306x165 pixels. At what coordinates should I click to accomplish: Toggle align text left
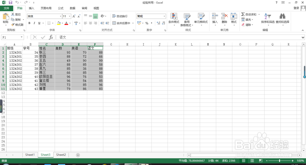point(85,23)
